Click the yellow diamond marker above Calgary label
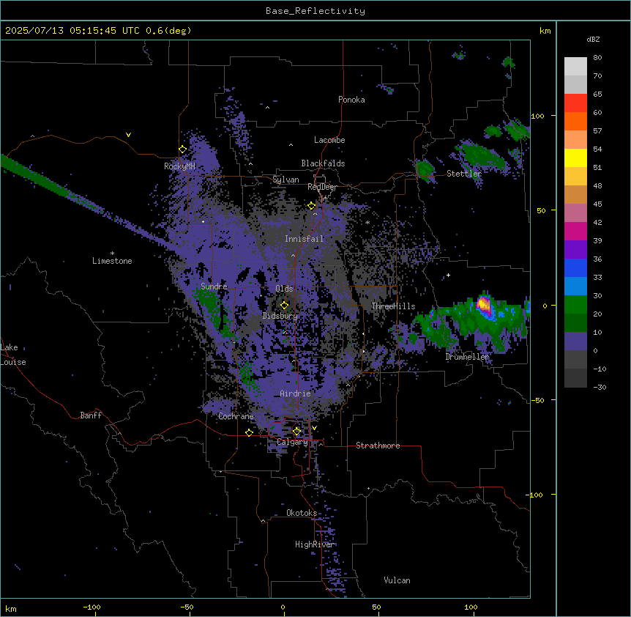 (x=296, y=432)
